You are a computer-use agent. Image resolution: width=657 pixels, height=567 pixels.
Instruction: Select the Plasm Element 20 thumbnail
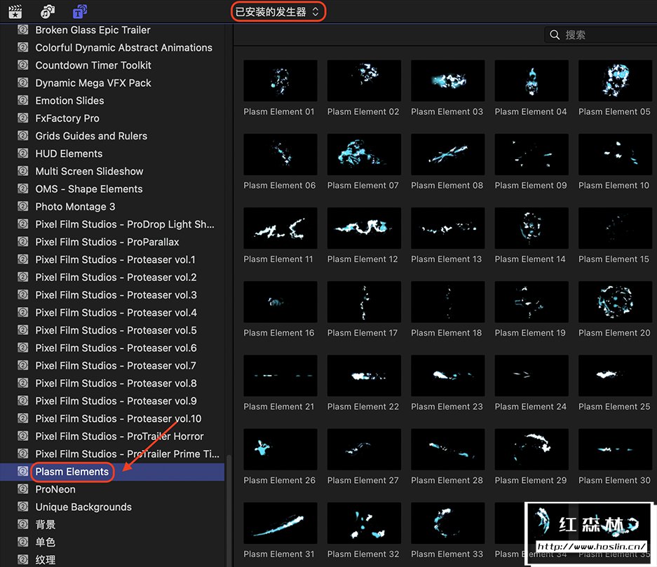(616, 301)
